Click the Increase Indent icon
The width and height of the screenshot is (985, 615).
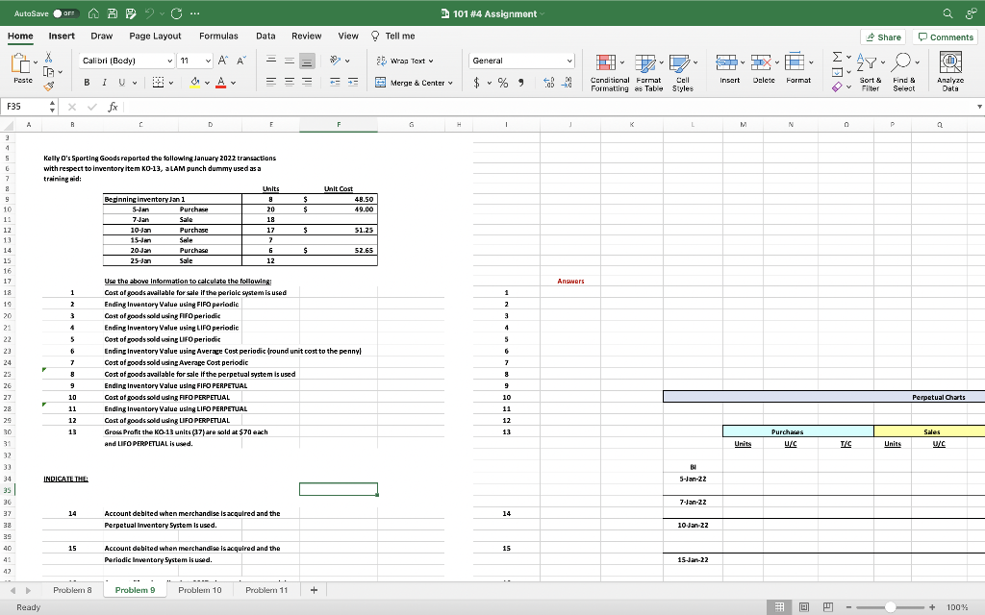(x=353, y=83)
